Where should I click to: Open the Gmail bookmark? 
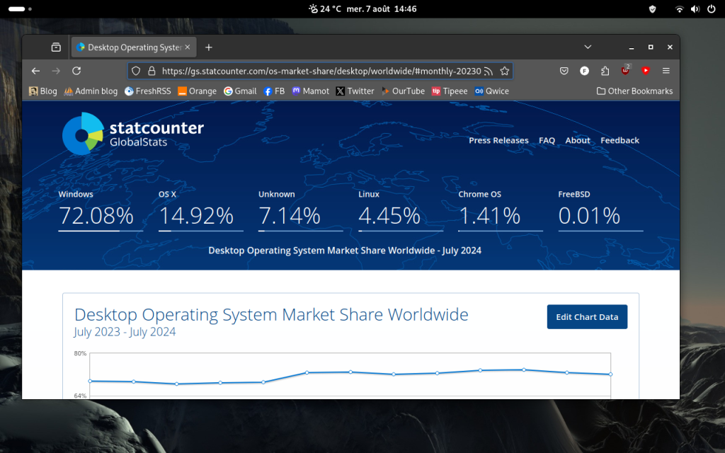(x=240, y=91)
